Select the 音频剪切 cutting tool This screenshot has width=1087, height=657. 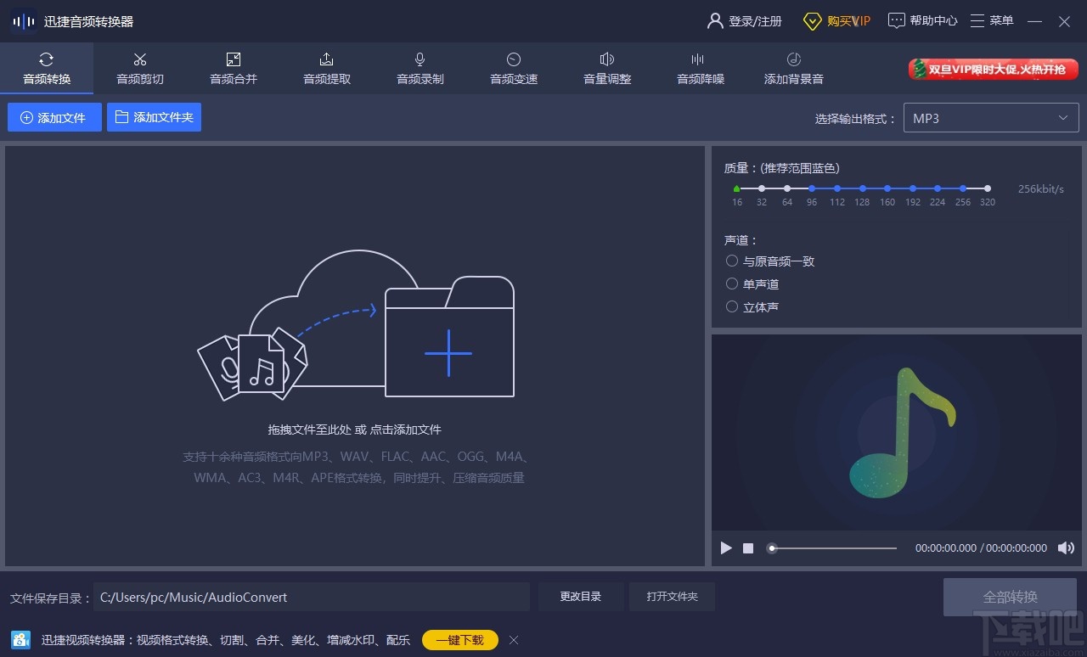click(139, 68)
